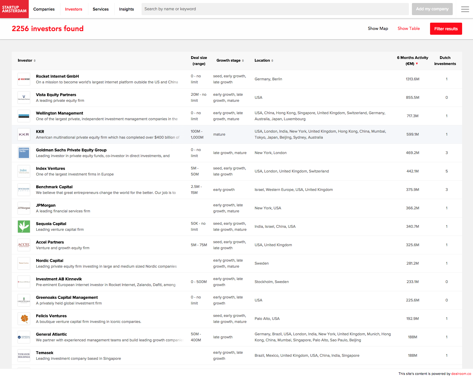Go to the Services menu item
The image size is (473, 377).
point(101,9)
